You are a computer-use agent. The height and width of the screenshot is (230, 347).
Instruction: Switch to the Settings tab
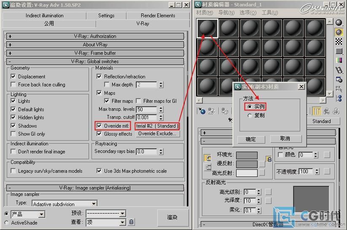pos(106,16)
